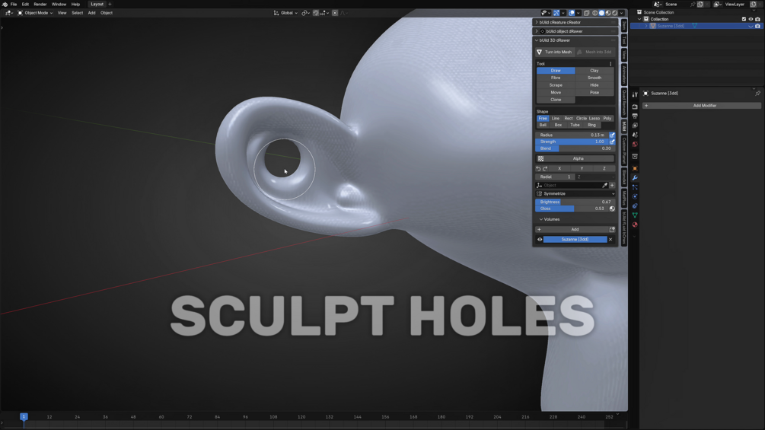Expand Suzanne [3dd] in outliner tree
The width and height of the screenshot is (765, 430).
(646, 26)
